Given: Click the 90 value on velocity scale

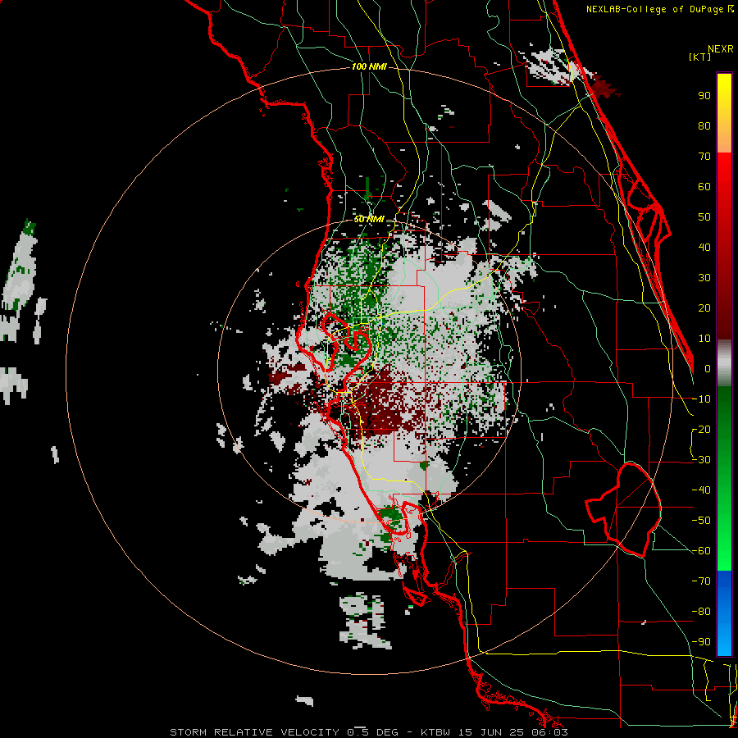Looking at the screenshot, I should [x=704, y=96].
